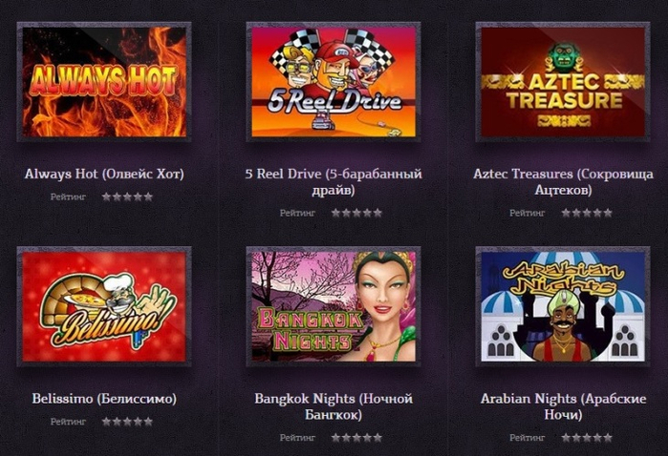The height and width of the screenshot is (456, 668).
Task: Click the Bangkok Nights (Ночной Бангкок) title
Action: point(334,406)
